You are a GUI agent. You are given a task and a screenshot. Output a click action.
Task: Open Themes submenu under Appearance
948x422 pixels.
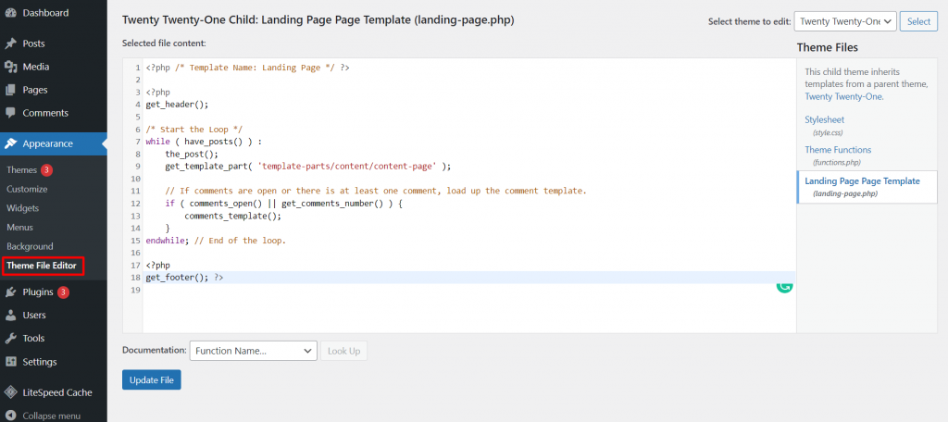[22, 170]
